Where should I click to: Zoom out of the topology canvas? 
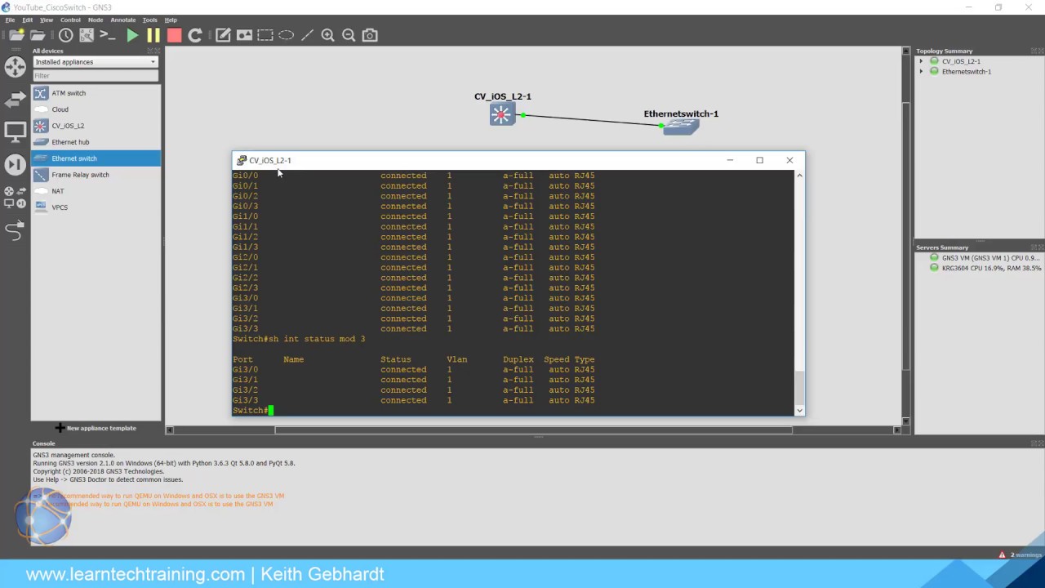[349, 35]
